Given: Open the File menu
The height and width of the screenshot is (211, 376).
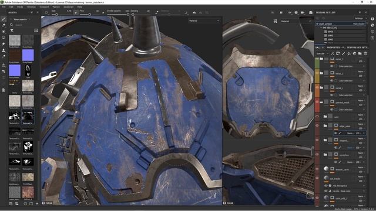Looking at the screenshot, I should [4, 7].
